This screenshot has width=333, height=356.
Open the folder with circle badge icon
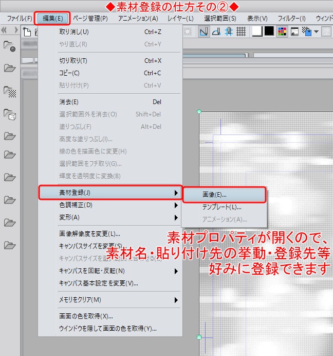[x=10, y=46]
